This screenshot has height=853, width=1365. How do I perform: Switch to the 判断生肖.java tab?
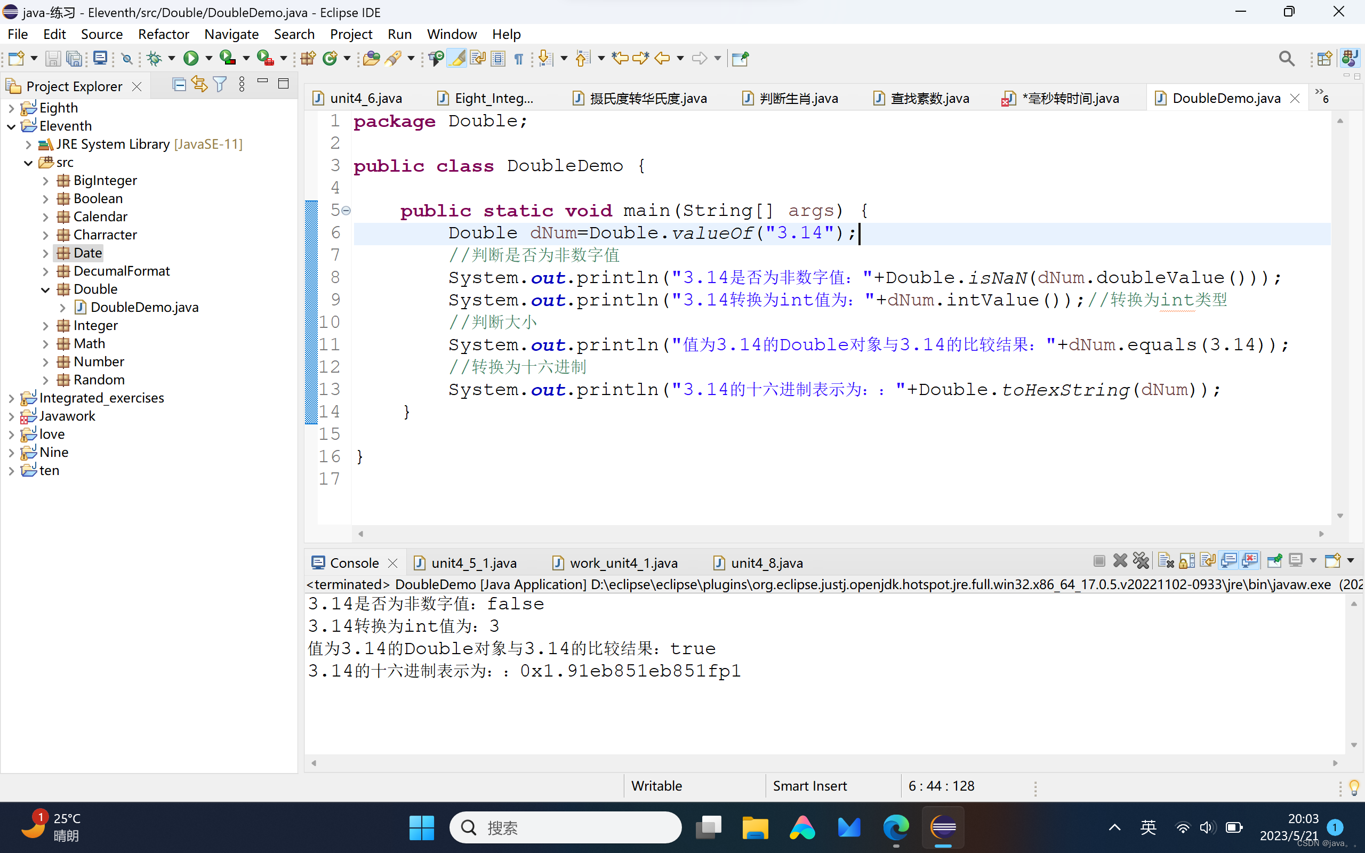pos(798,98)
